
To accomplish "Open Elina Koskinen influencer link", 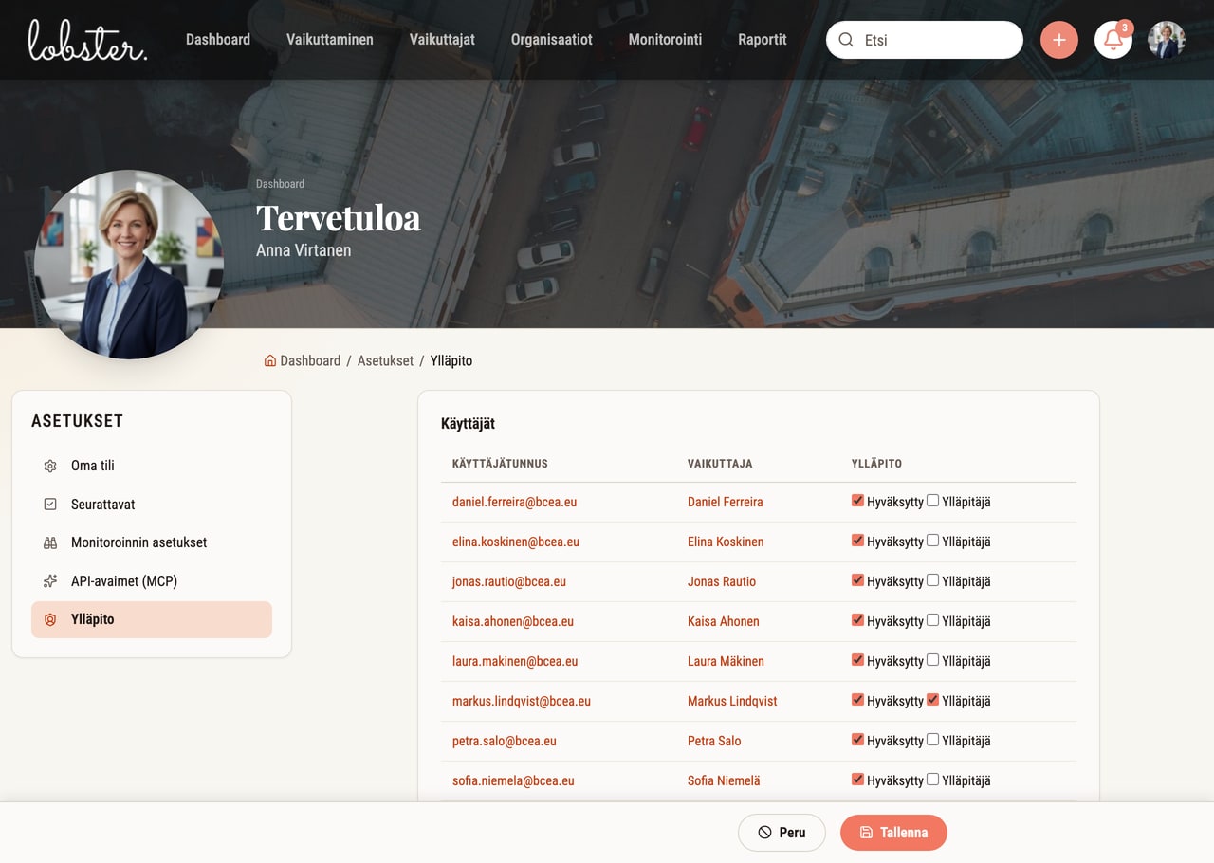I will [x=726, y=542].
